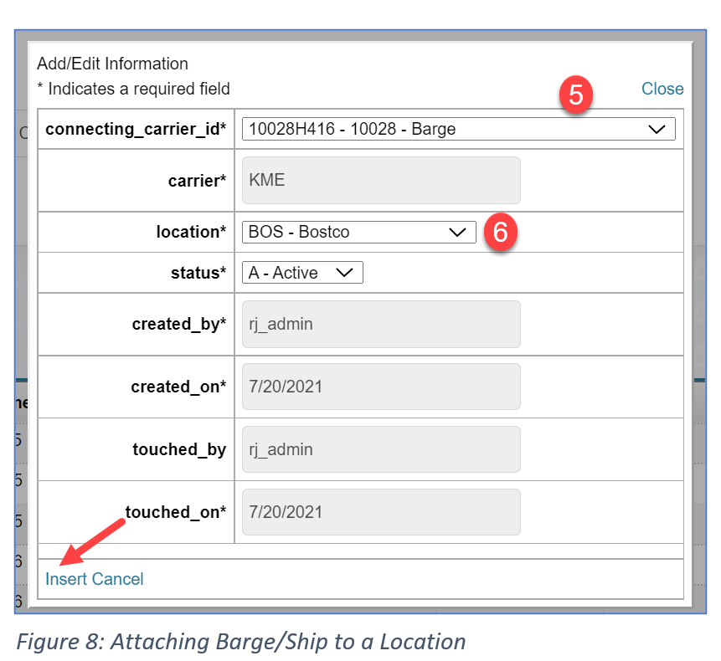
Task: Click the Close link in the dialog
Action: 662,89
